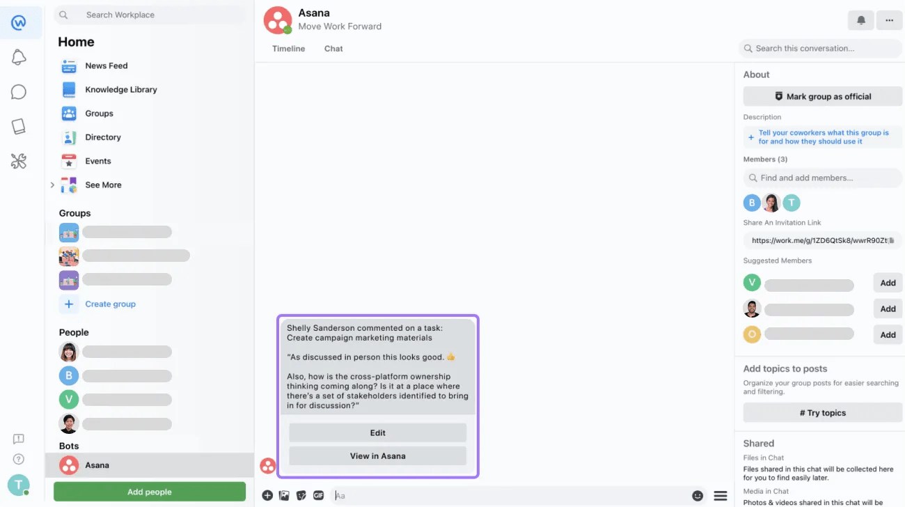
Task: Open the emoji picker smiley icon
Action: [x=698, y=496]
